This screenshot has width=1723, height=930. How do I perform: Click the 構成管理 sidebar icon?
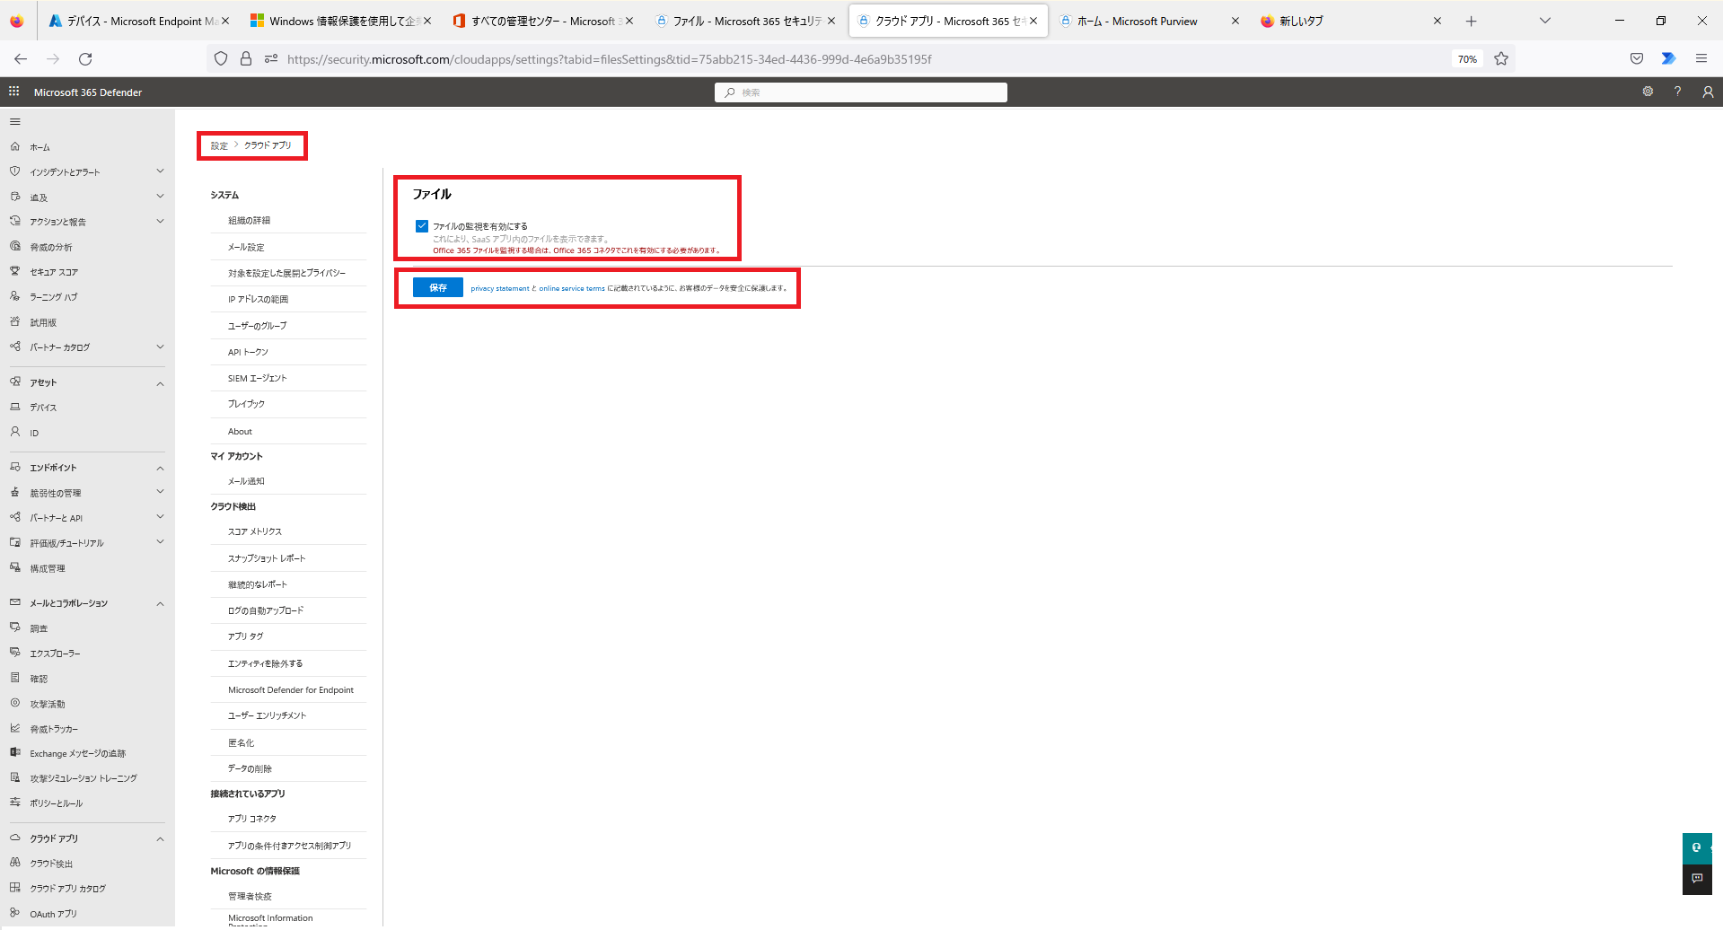click(x=15, y=567)
